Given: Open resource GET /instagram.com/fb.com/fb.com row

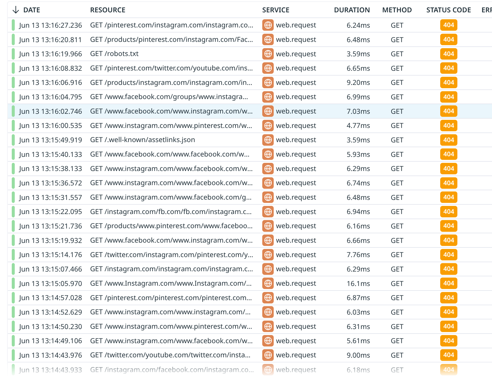Looking at the screenshot, I should click(171, 212).
